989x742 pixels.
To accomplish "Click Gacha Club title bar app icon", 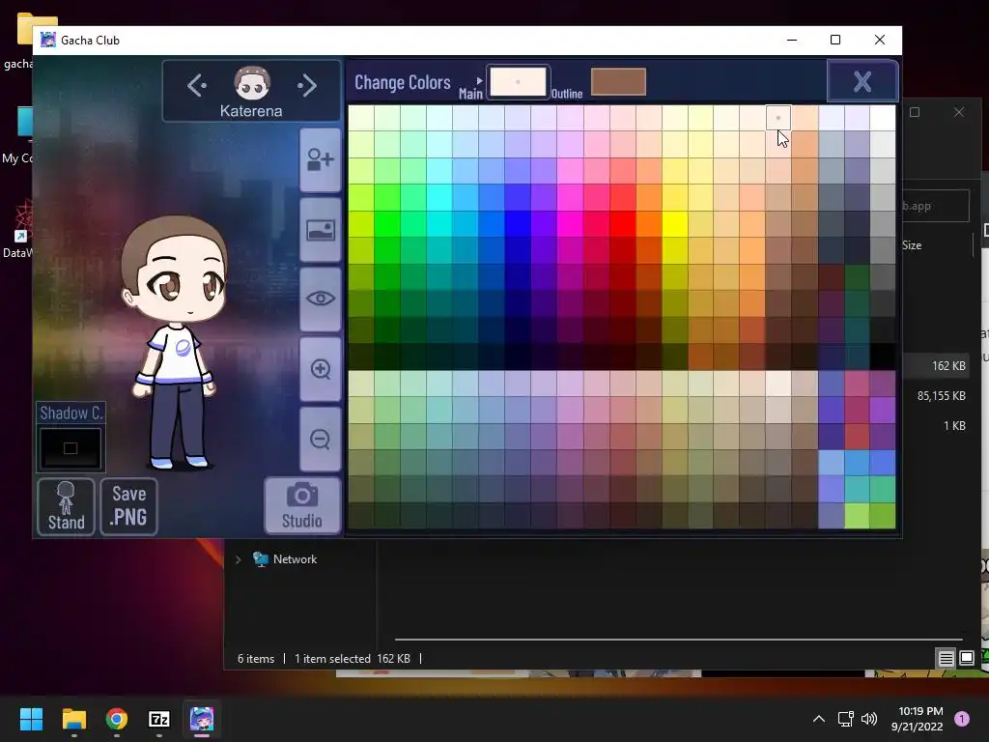I will coord(48,40).
